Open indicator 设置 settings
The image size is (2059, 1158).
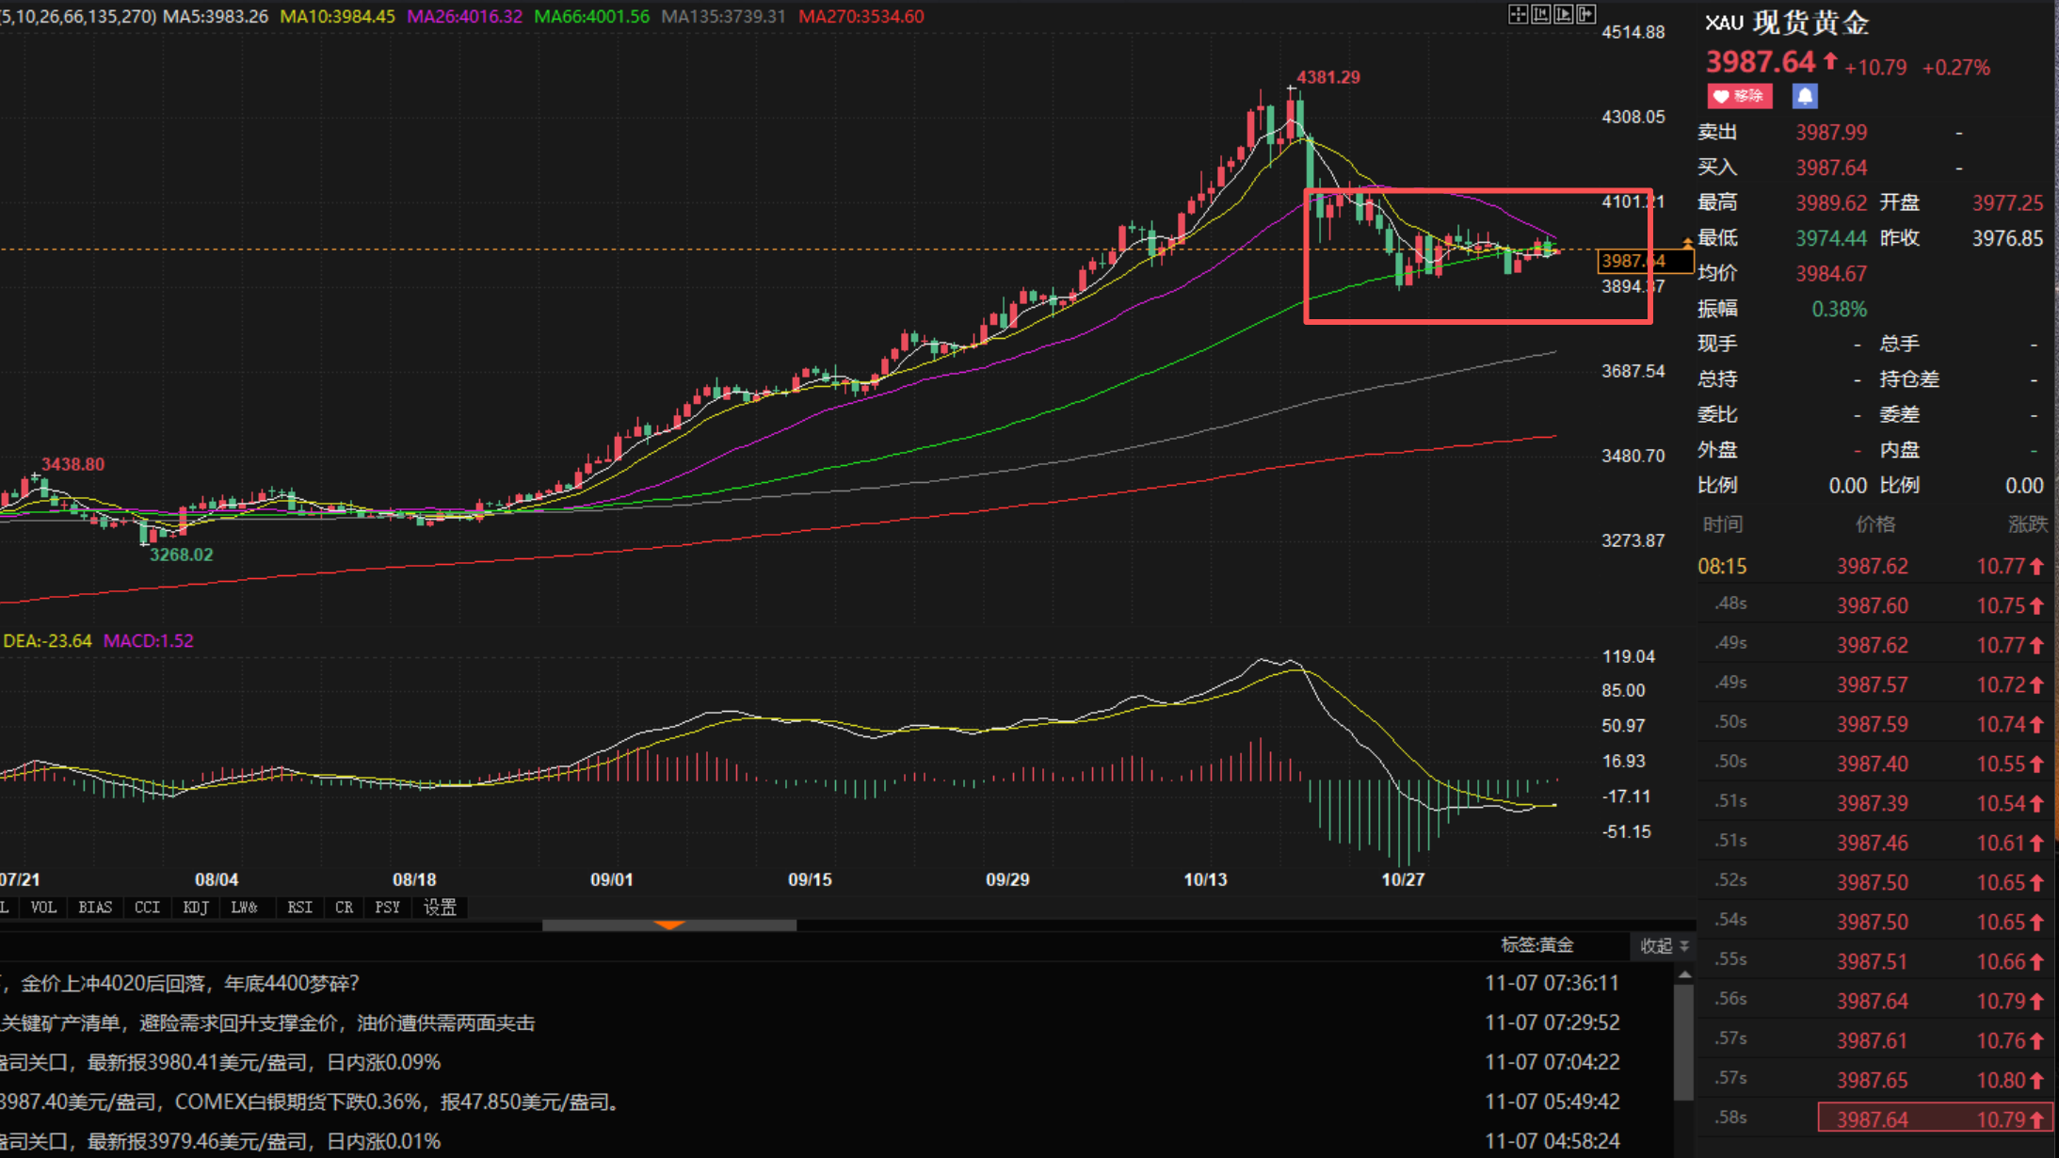coord(440,908)
